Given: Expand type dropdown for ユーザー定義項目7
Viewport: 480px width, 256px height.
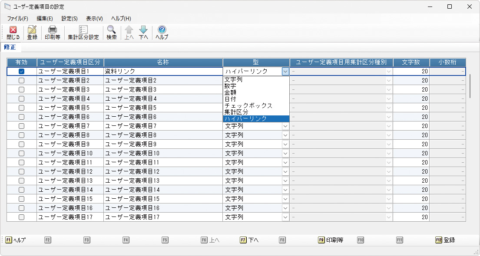Looking at the screenshot, I should click(x=285, y=126).
